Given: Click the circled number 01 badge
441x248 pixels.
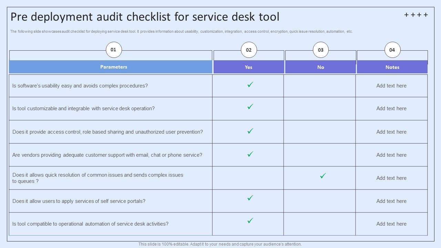Looking at the screenshot, I should (113, 50).
